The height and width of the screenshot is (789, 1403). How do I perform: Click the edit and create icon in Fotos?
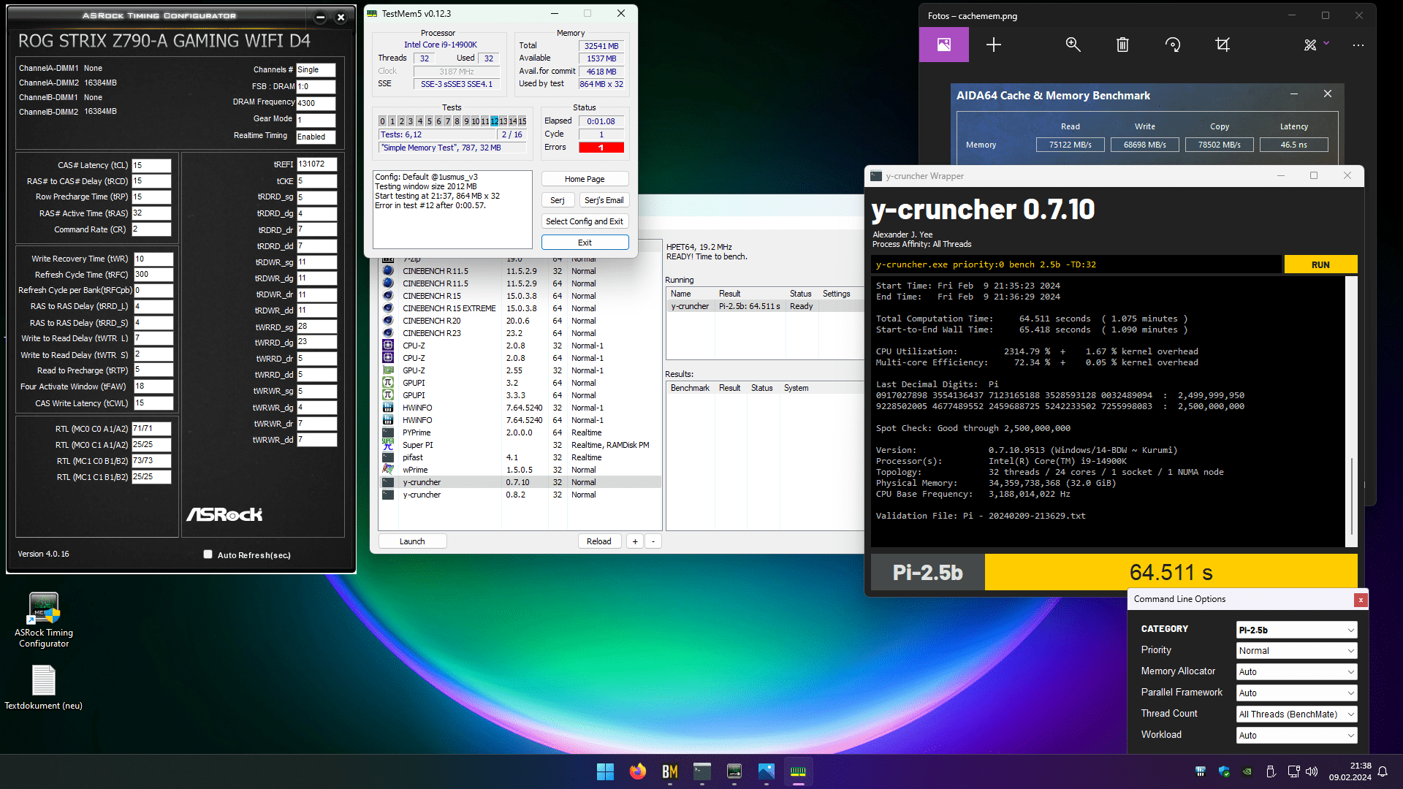(x=1309, y=45)
